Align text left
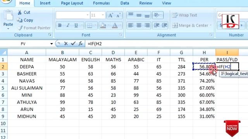The height and width of the screenshot is (139, 248). click(131, 25)
